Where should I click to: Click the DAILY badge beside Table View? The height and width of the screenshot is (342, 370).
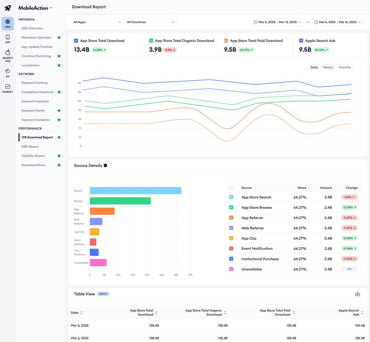click(x=103, y=294)
